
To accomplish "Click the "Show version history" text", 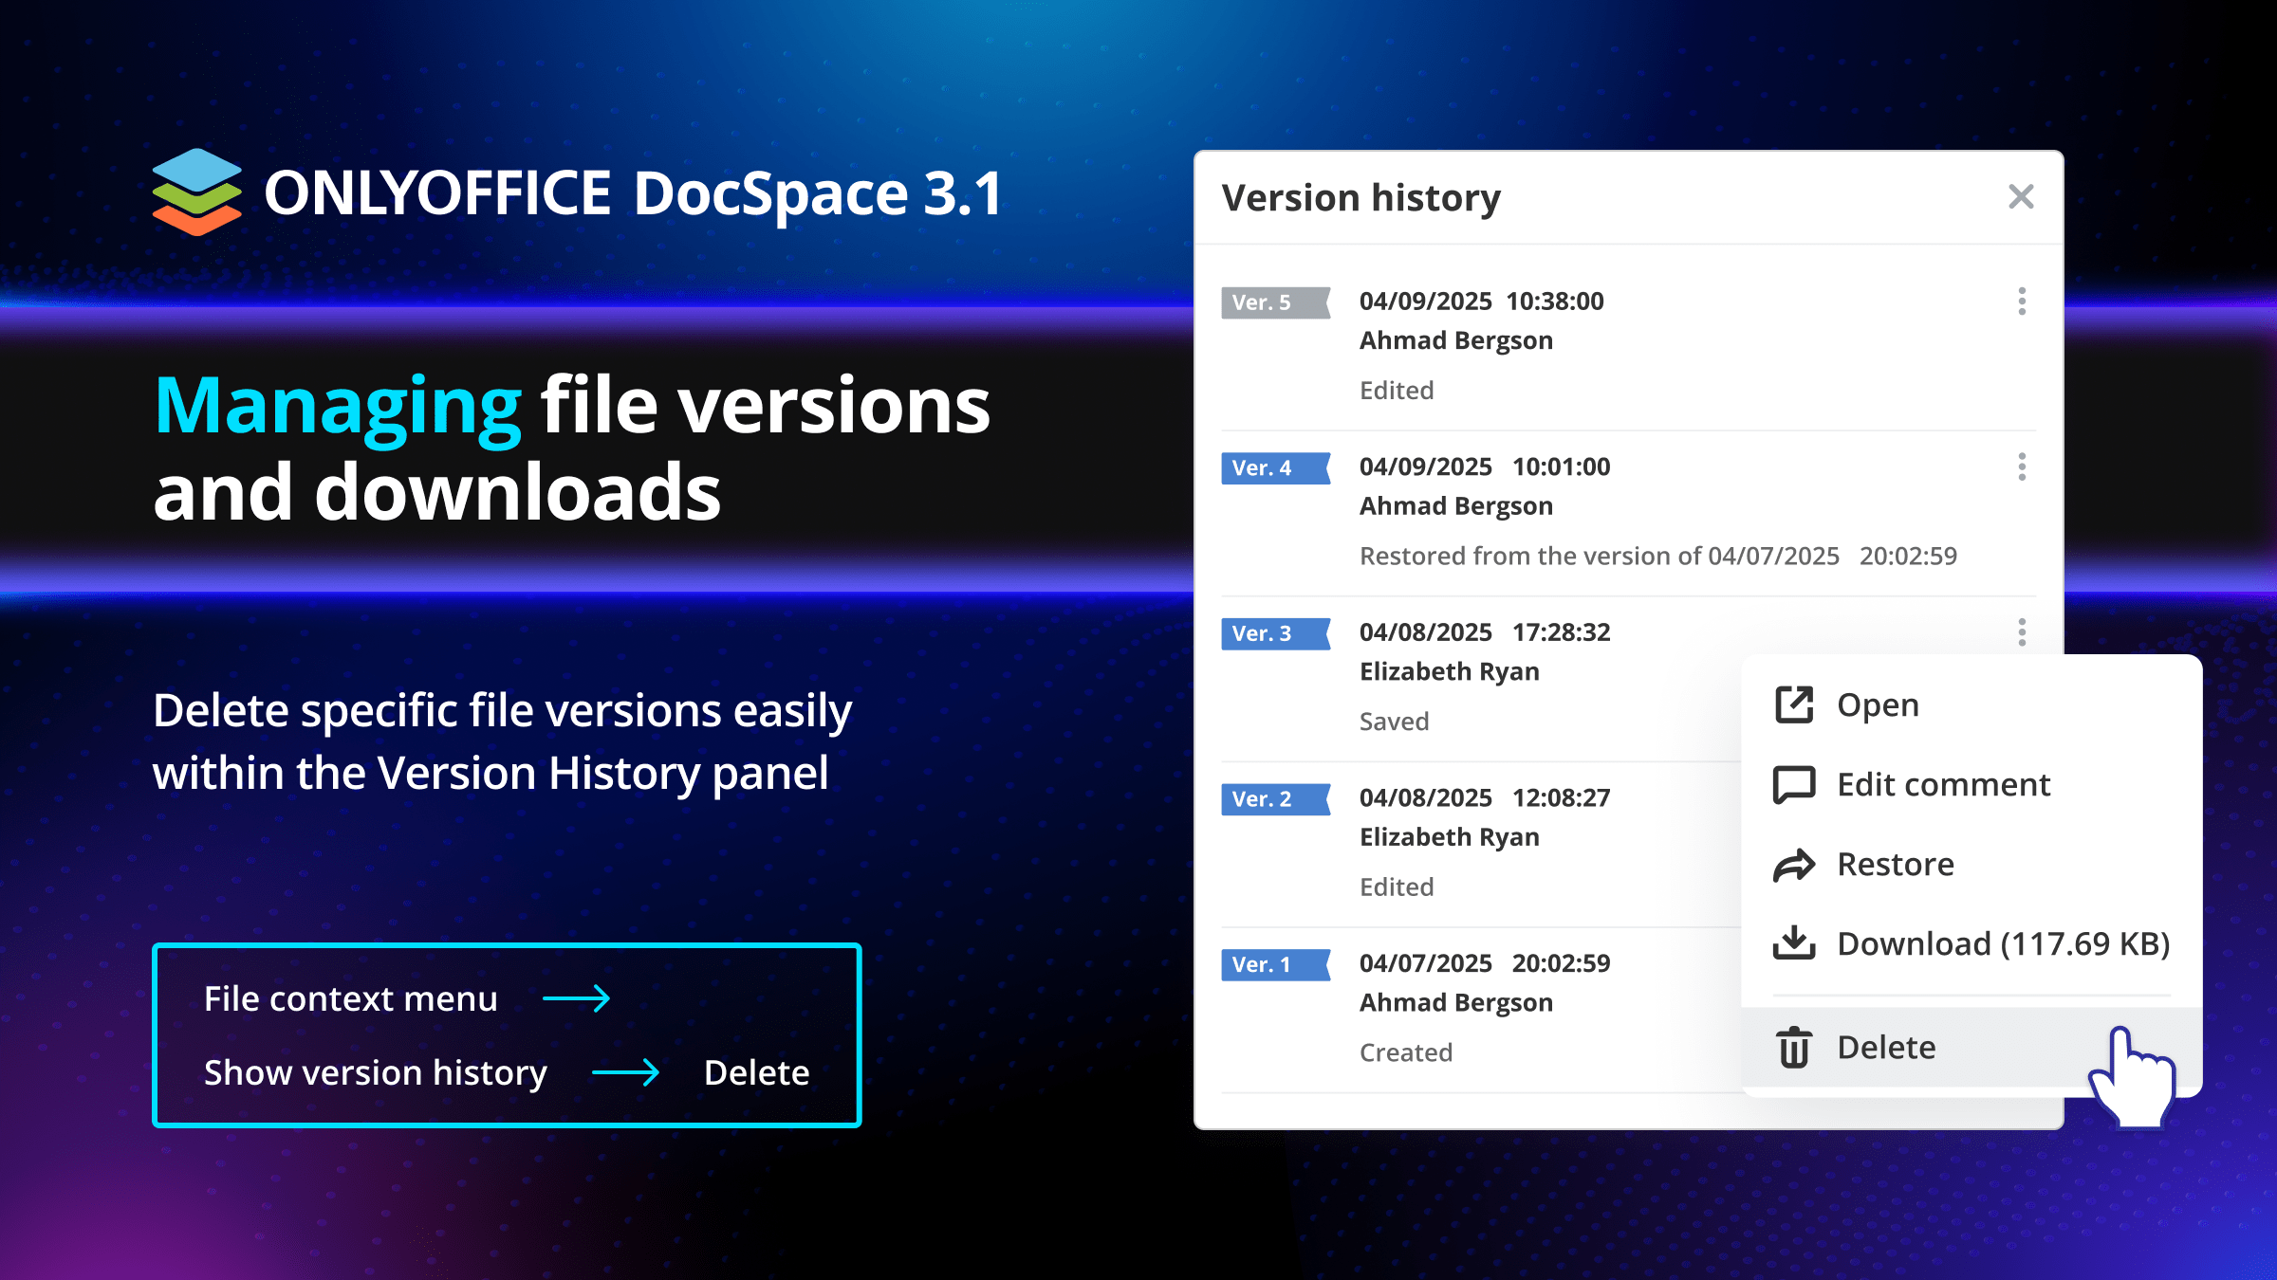I will [376, 1073].
